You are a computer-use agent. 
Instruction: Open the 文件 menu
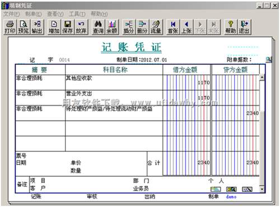(x=12, y=14)
